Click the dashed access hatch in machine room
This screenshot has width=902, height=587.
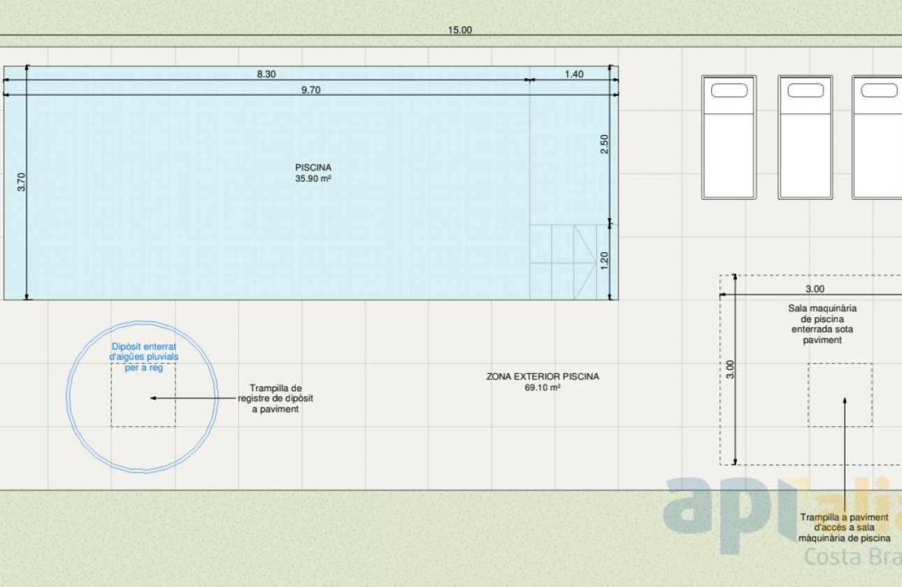click(840, 395)
